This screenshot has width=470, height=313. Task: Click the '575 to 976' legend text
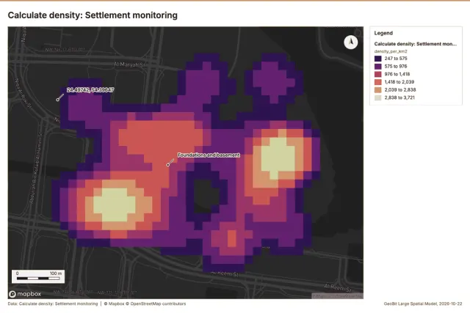pos(396,67)
